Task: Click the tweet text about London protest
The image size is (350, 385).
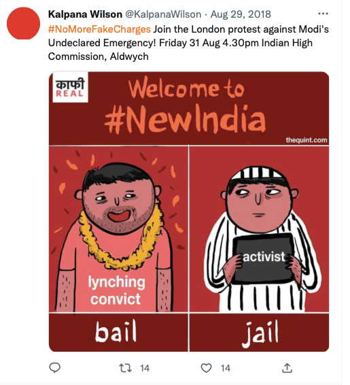Action: 188,43
